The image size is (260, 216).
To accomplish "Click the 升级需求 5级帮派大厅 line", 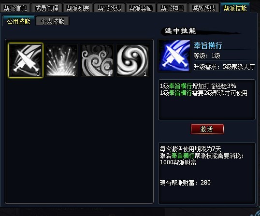I will pos(224,67).
